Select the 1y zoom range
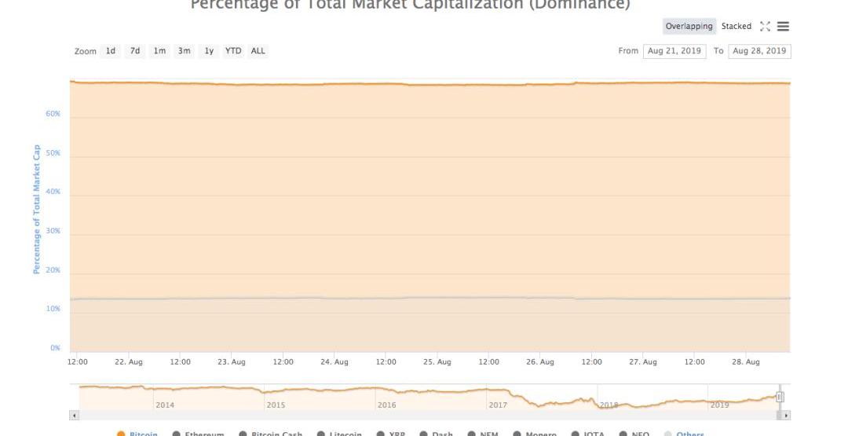This screenshot has height=436, width=848. [209, 51]
